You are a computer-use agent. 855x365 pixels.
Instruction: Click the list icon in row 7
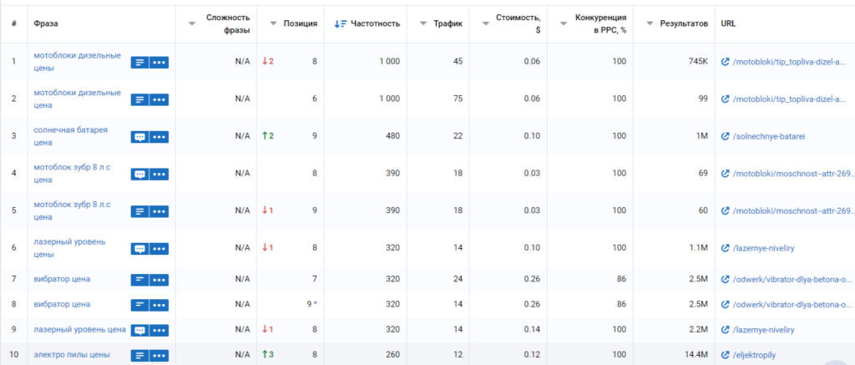(x=139, y=279)
